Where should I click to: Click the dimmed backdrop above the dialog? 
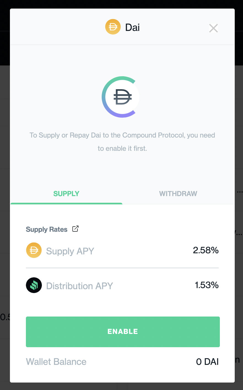[x=121, y=4]
